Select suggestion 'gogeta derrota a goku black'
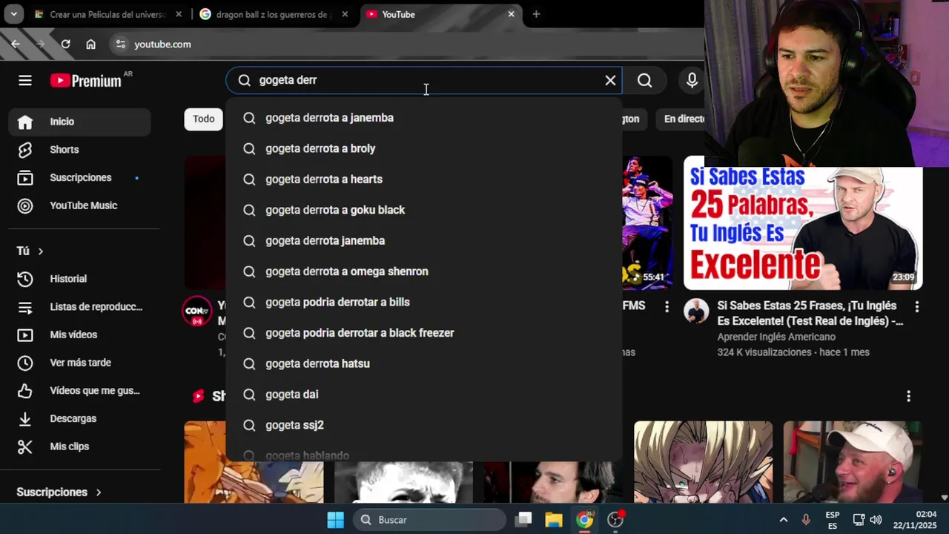Screen dimensions: 949x534 (424, 210)
